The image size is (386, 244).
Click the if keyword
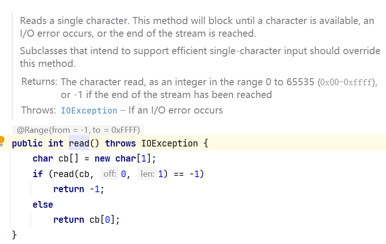(38, 174)
